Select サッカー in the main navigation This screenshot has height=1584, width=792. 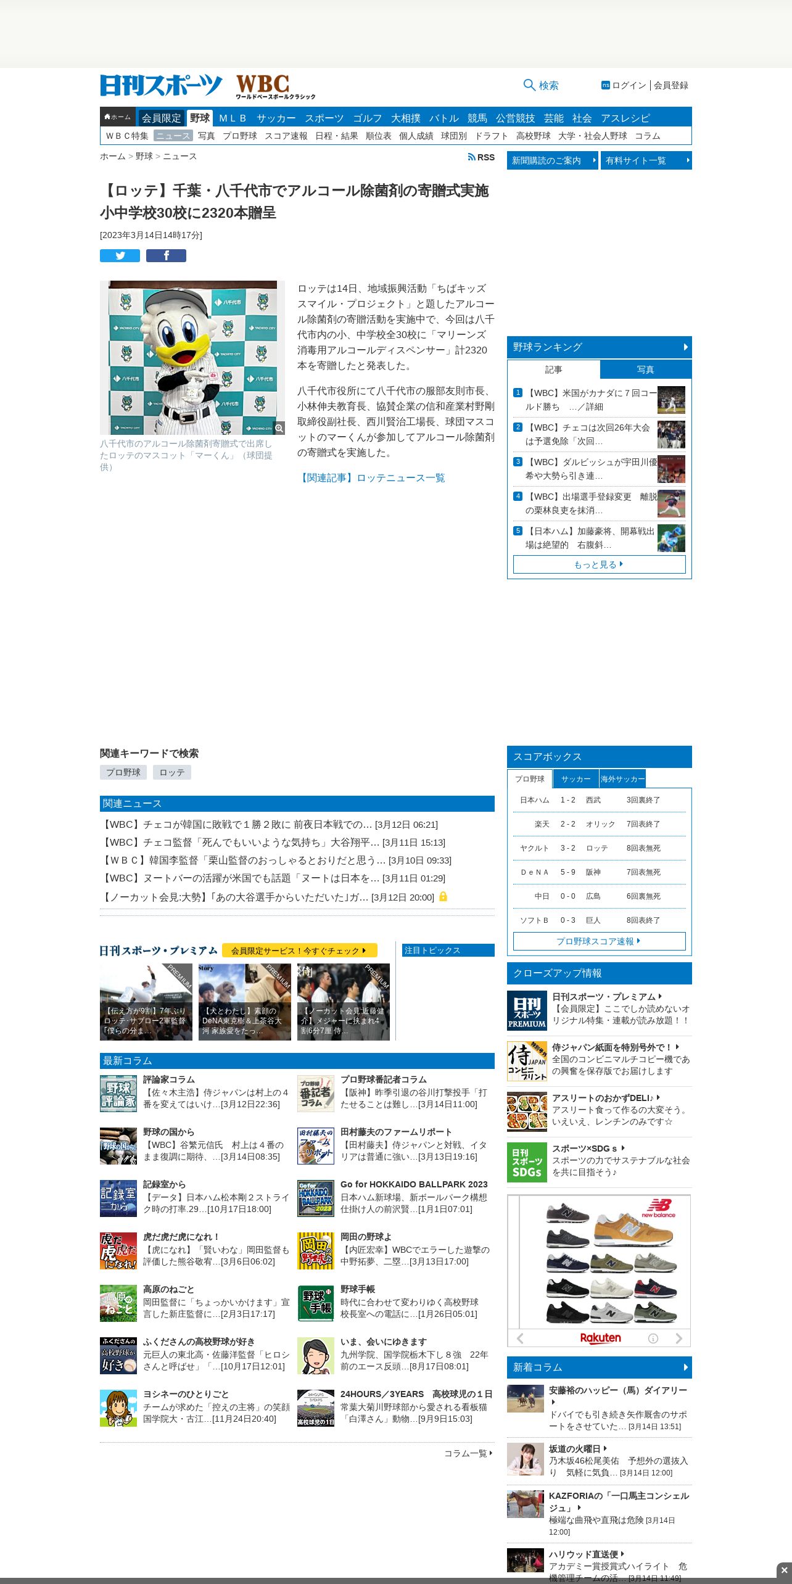click(x=276, y=118)
